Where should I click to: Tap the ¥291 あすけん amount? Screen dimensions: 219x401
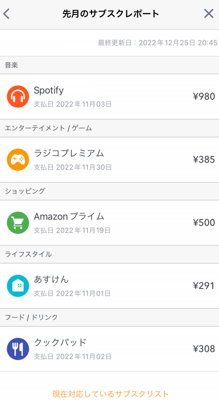[204, 286]
